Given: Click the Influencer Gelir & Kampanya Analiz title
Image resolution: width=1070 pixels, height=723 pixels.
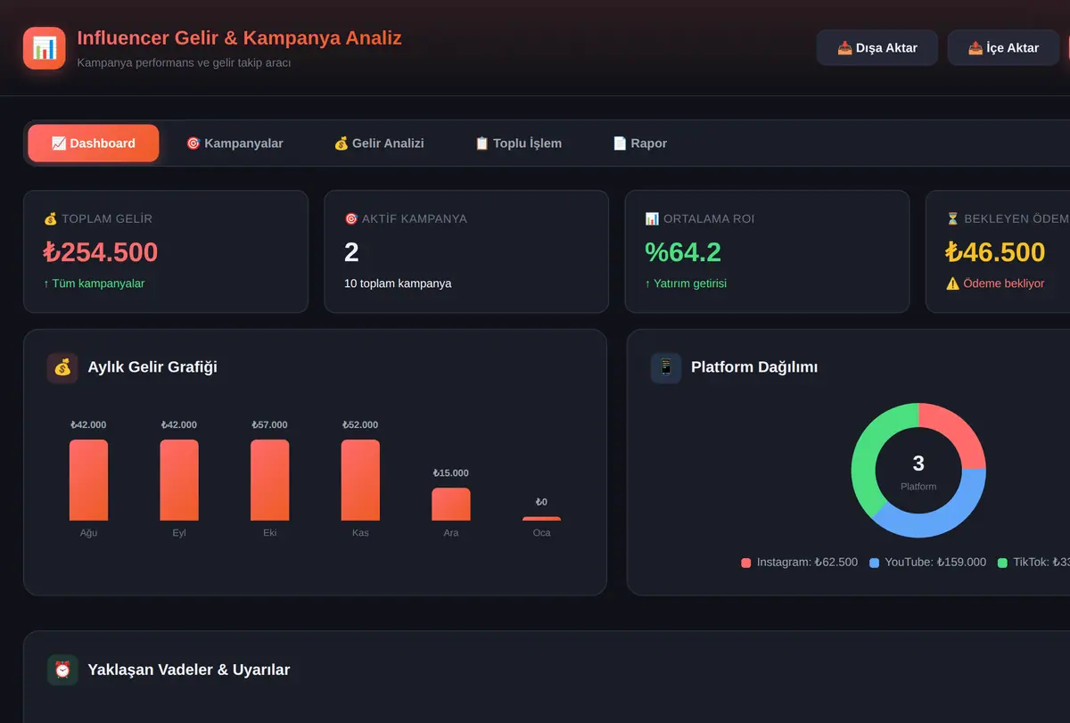Looking at the screenshot, I should coord(240,38).
